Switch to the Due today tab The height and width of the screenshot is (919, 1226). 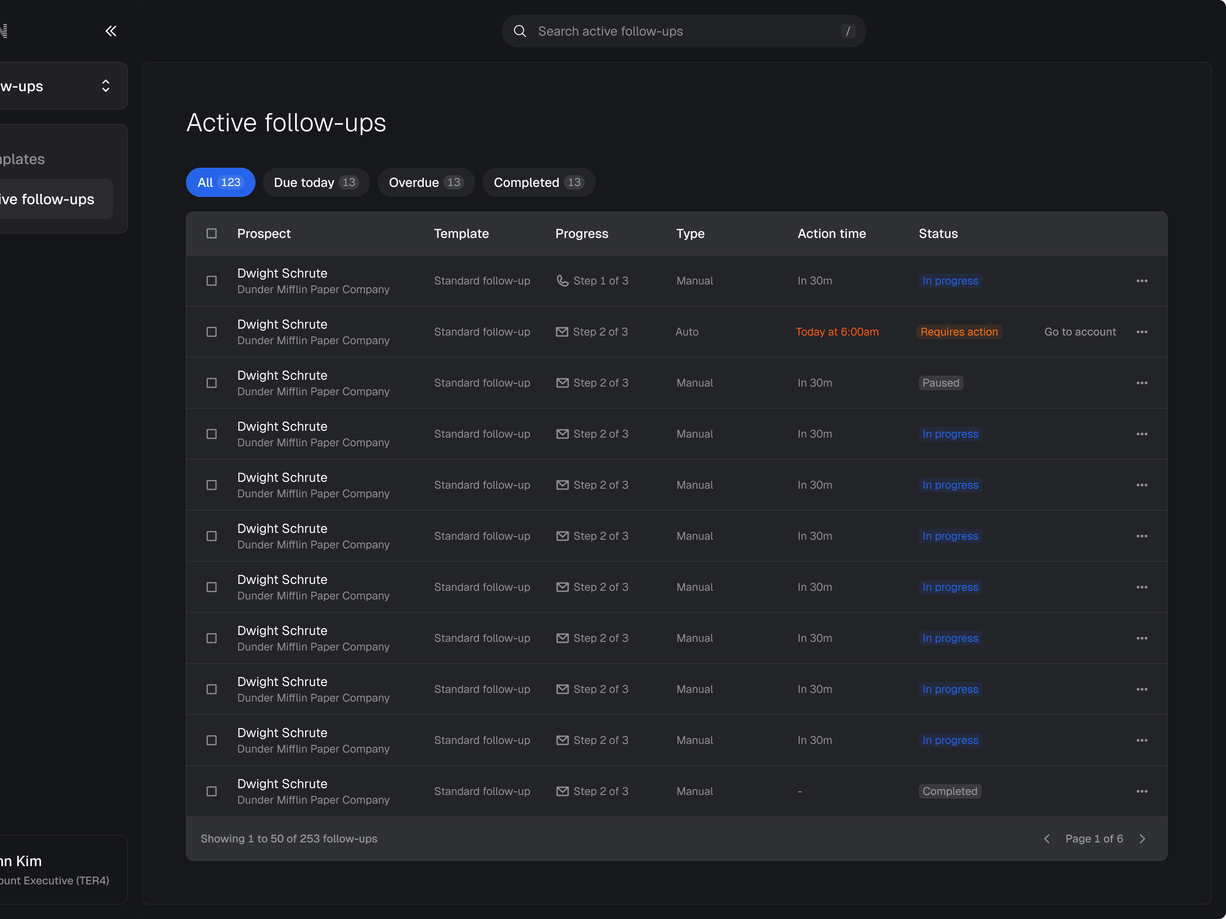click(316, 182)
